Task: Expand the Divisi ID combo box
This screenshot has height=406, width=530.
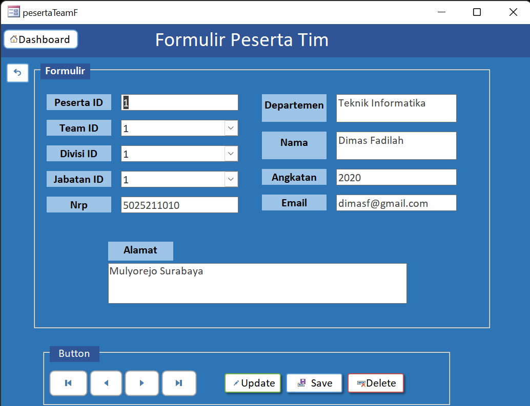Action: click(231, 153)
